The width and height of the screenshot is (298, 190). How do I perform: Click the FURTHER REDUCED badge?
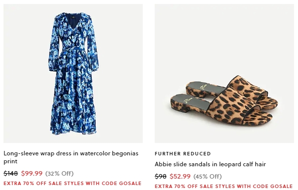(182, 153)
